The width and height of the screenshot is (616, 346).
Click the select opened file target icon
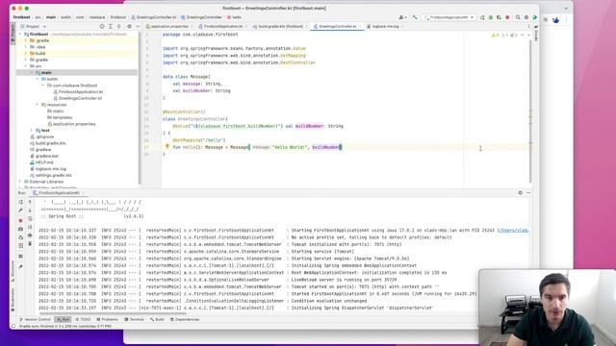[x=102, y=26]
